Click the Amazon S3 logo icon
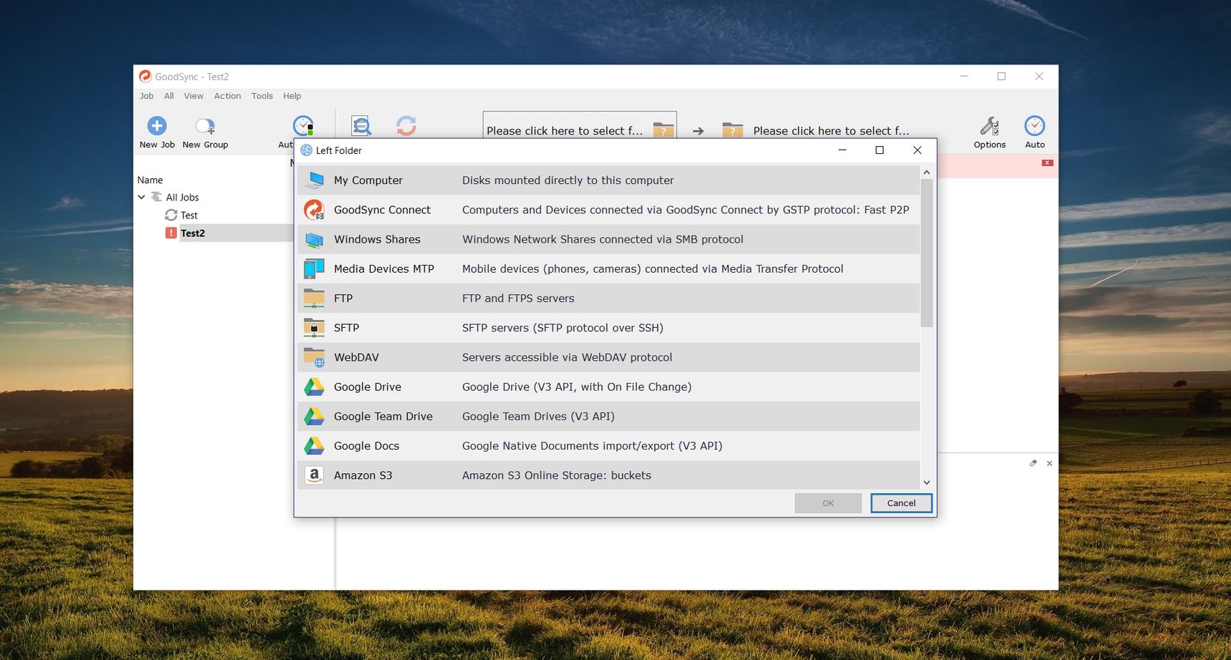The image size is (1231, 660). [x=314, y=475]
